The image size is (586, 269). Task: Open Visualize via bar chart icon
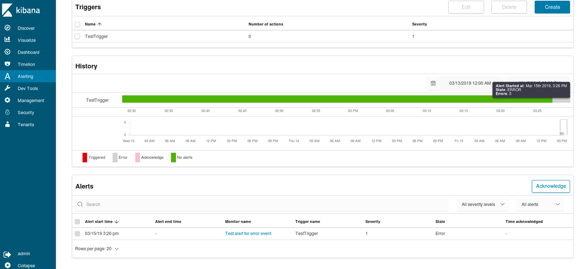coord(7,40)
